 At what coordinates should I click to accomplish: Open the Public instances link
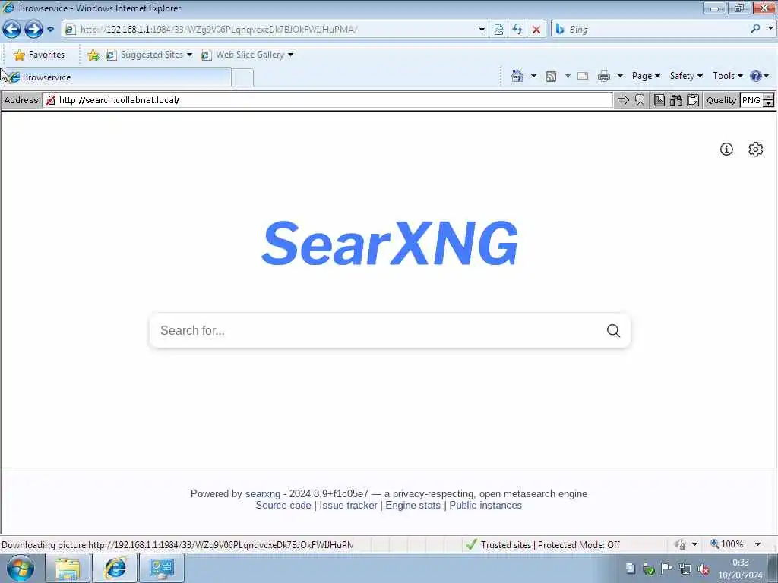[485, 505]
